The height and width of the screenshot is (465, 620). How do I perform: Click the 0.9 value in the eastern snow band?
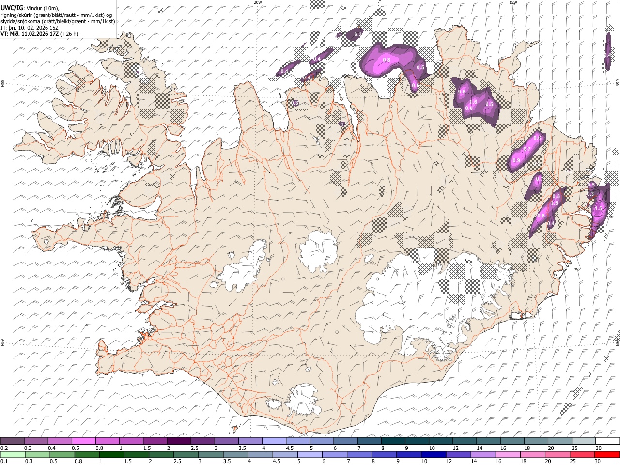point(516,160)
